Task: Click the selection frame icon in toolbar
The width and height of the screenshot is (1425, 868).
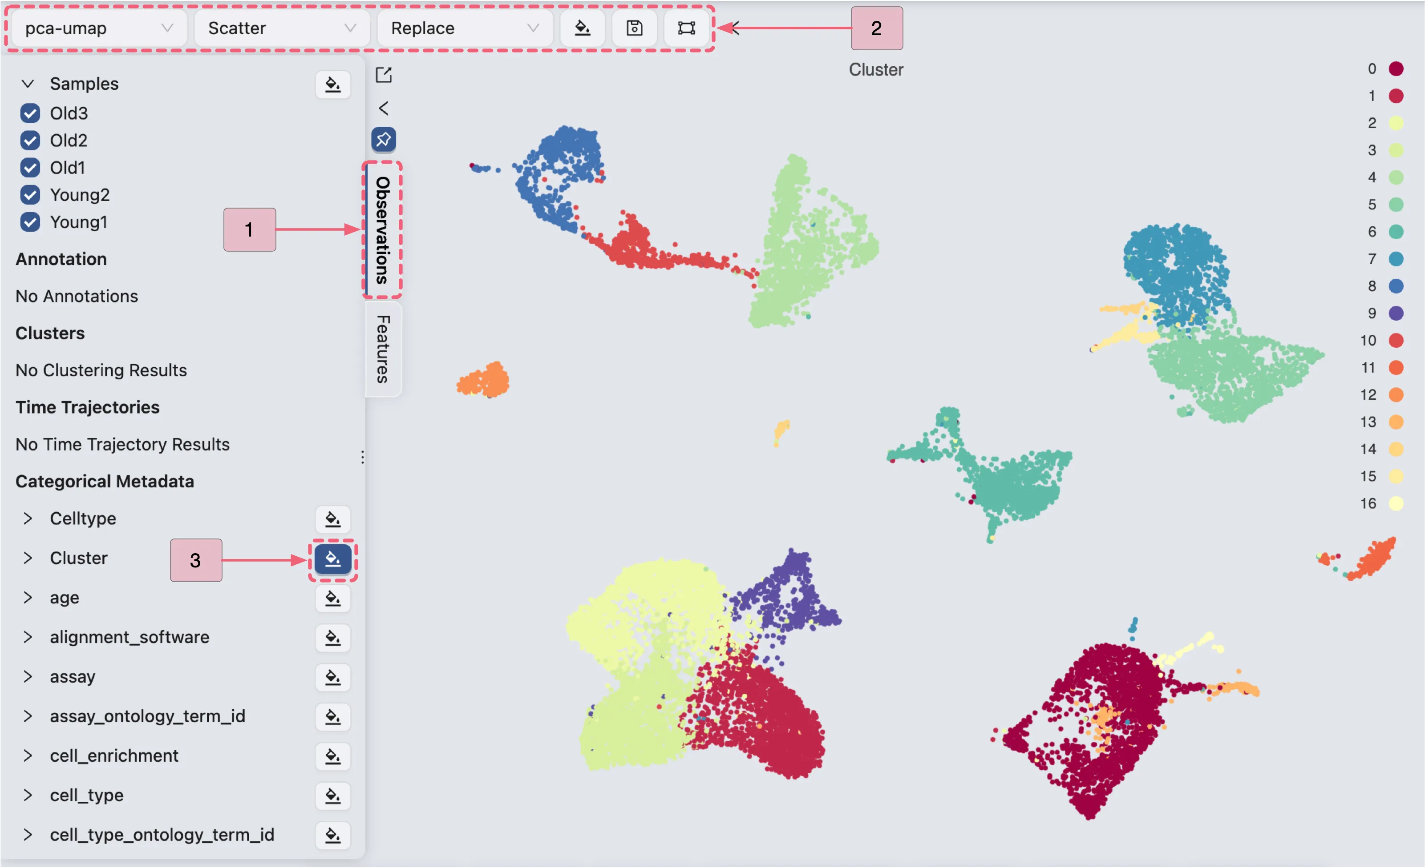Action: 686,28
